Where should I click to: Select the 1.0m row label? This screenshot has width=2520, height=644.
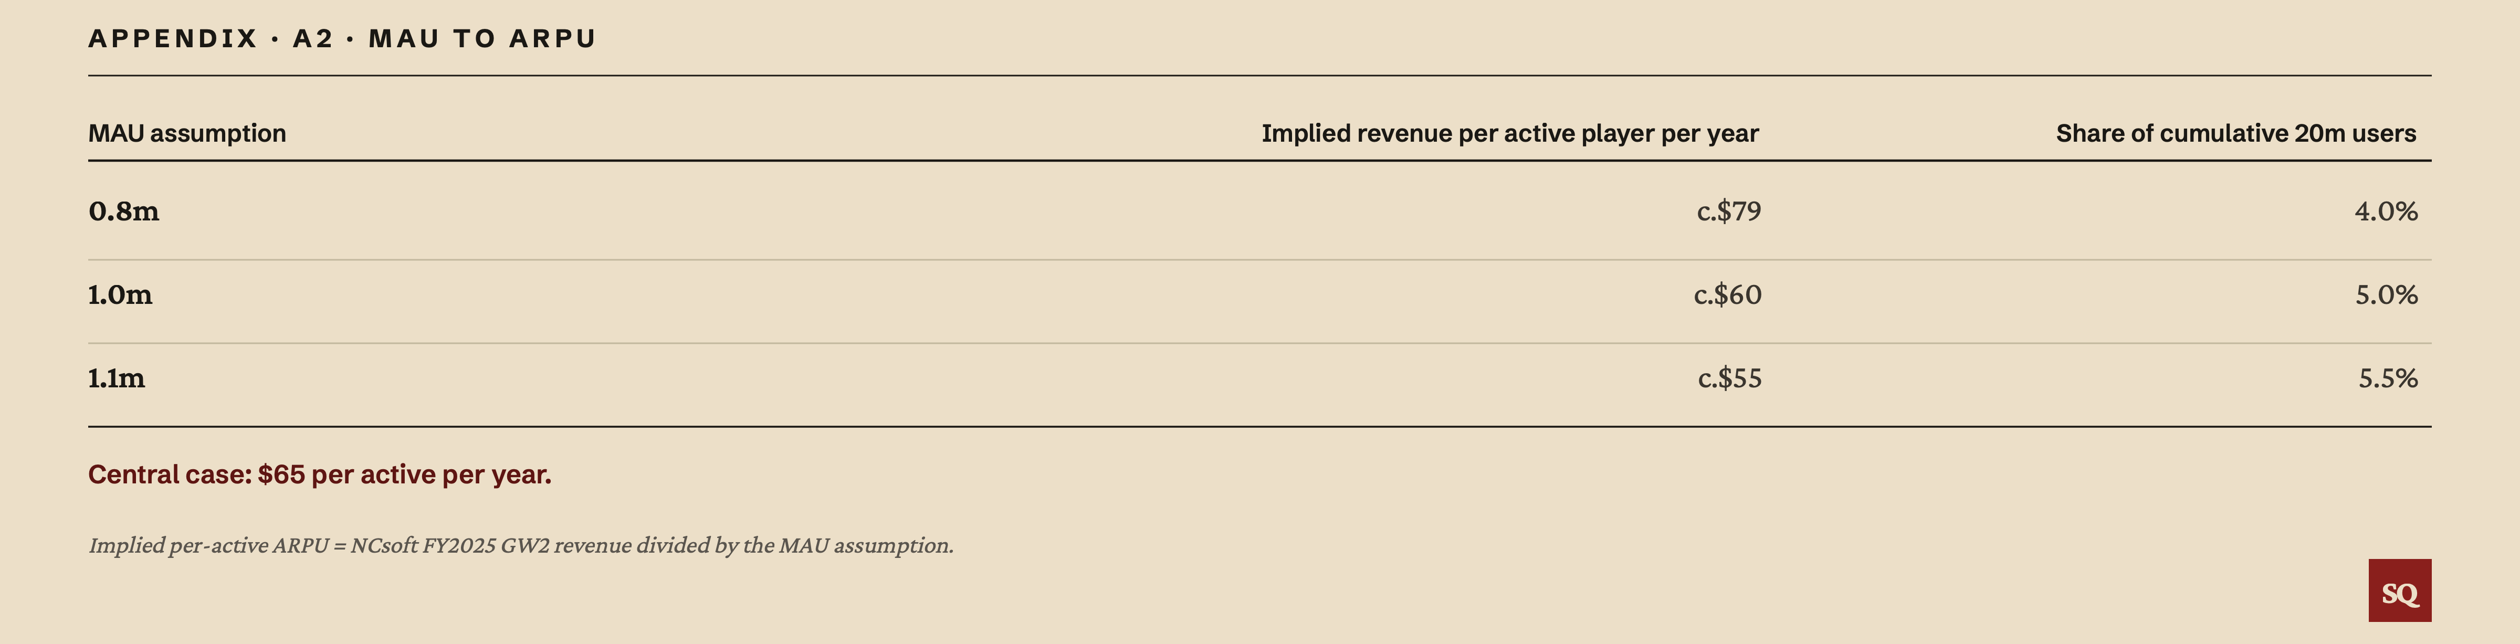tap(120, 293)
